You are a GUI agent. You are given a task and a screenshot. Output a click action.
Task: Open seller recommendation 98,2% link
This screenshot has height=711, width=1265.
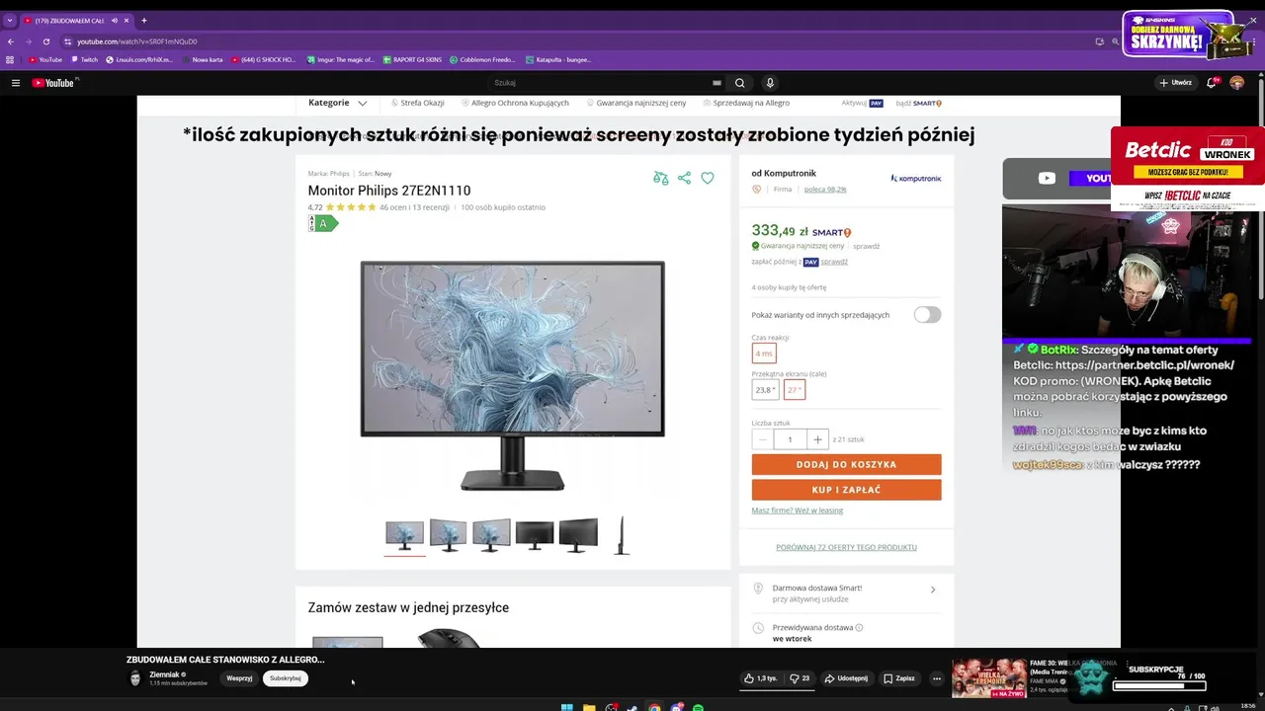pyautogui.click(x=825, y=189)
